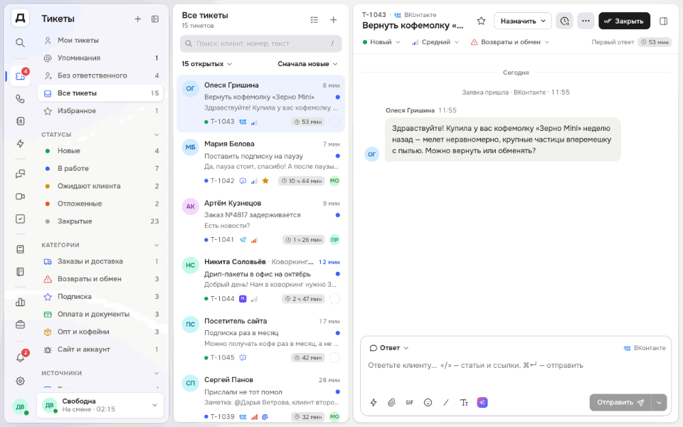Click the Закрыть button
This screenshot has width=683, height=427.
pyautogui.click(x=624, y=21)
